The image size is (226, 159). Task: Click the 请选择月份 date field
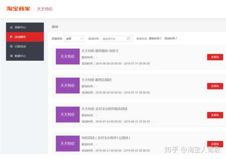click(116, 39)
